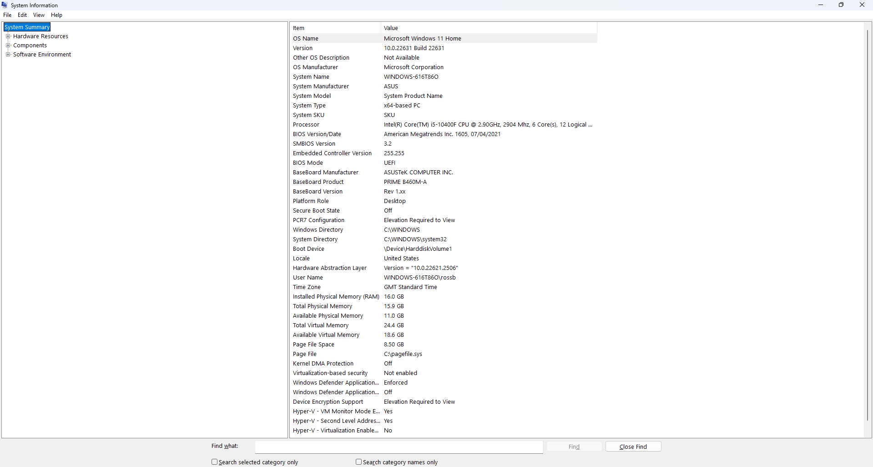The image size is (873, 467).
Task: Open the View menu
Action: click(x=38, y=15)
